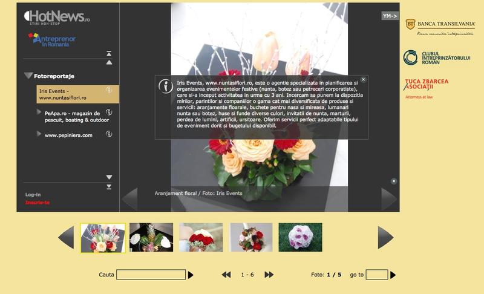This screenshot has height=294, width=484.
Task: Go to next photo in the viewer
Action: pyautogui.click(x=388, y=199)
